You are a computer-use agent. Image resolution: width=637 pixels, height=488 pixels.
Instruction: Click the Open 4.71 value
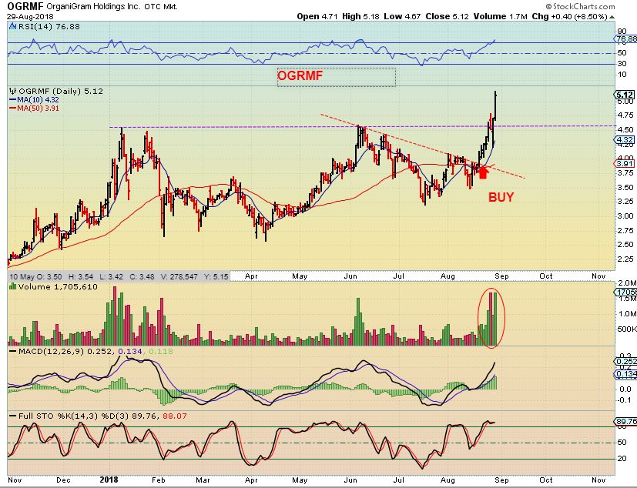(x=317, y=17)
